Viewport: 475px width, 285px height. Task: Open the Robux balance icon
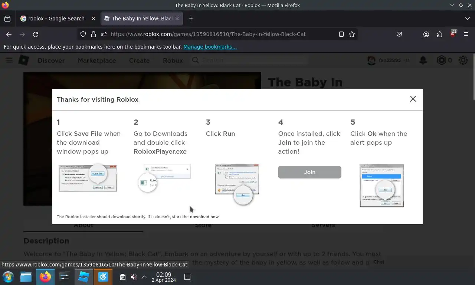[x=441, y=60]
